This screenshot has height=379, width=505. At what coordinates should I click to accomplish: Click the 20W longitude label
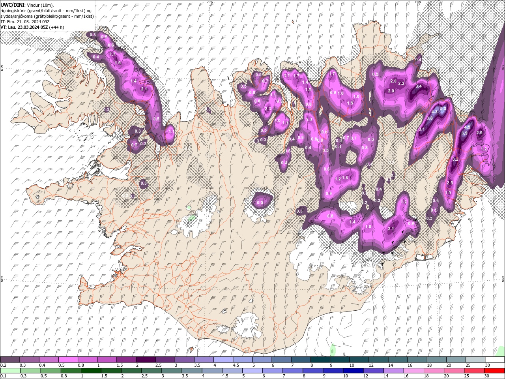click(210, 2)
